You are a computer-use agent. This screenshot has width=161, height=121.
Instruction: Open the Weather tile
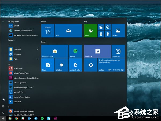(62, 65)
